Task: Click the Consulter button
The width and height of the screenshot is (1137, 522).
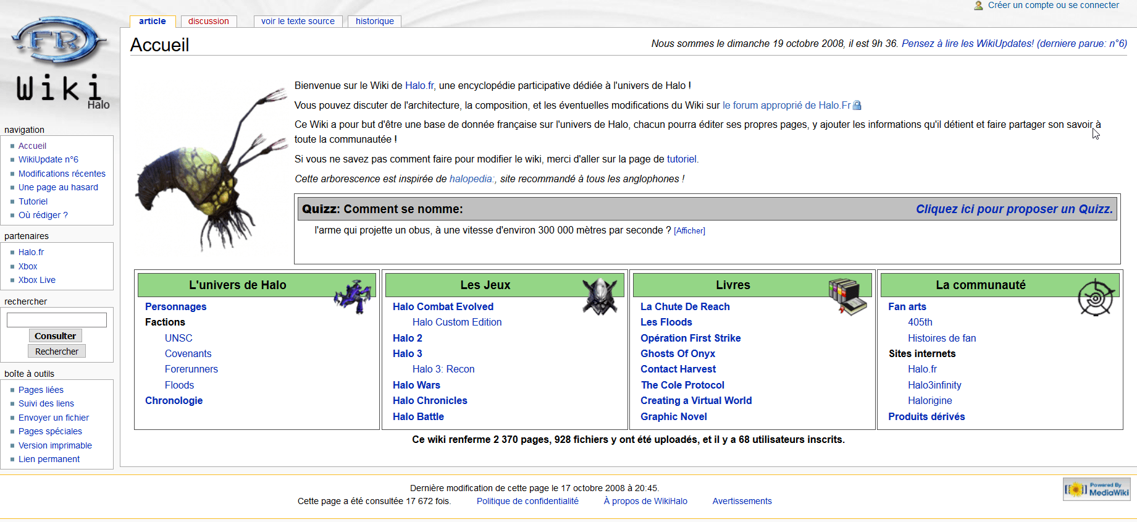Action: (x=56, y=336)
